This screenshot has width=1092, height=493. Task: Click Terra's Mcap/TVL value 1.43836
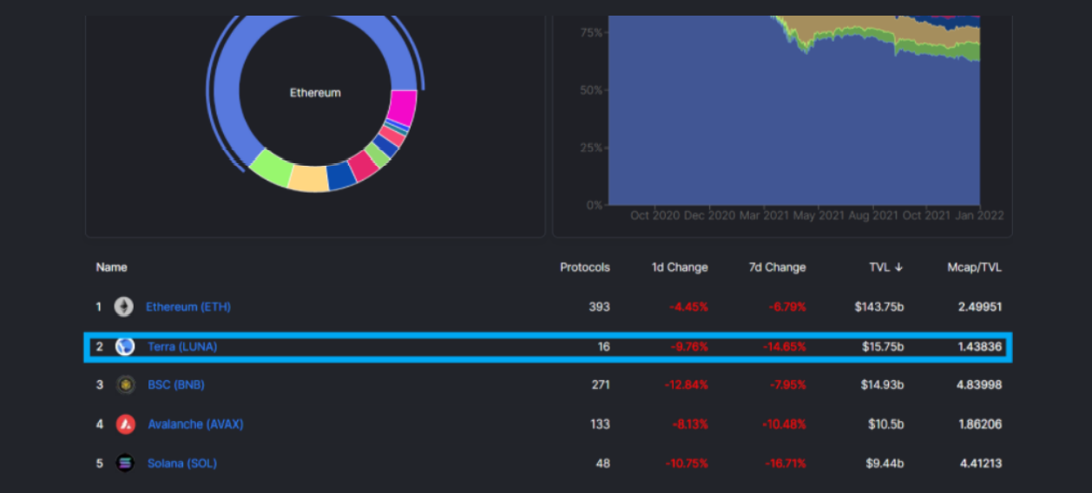coord(981,346)
